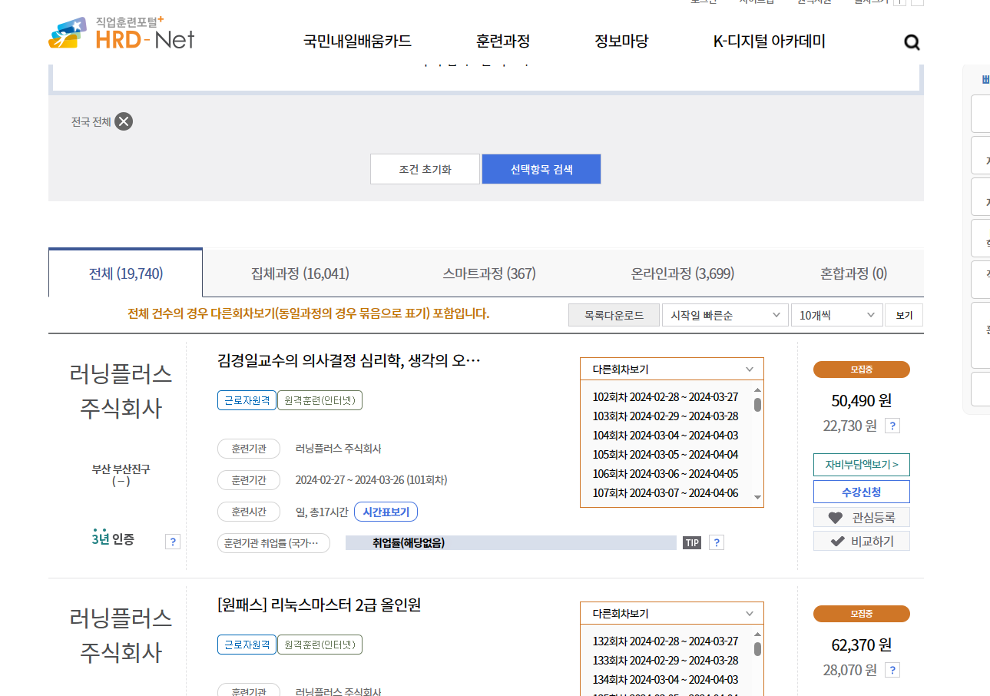
Task: Open the 10개씩 page size dropdown
Action: click(836, 315)
